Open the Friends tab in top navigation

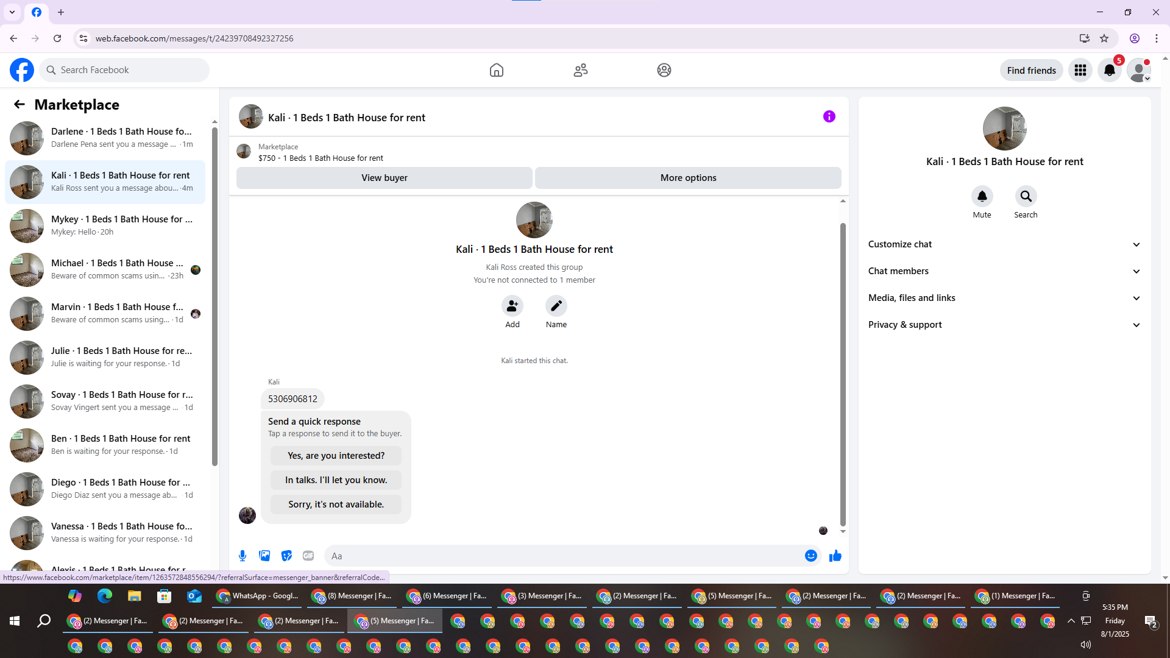[580, 70]
